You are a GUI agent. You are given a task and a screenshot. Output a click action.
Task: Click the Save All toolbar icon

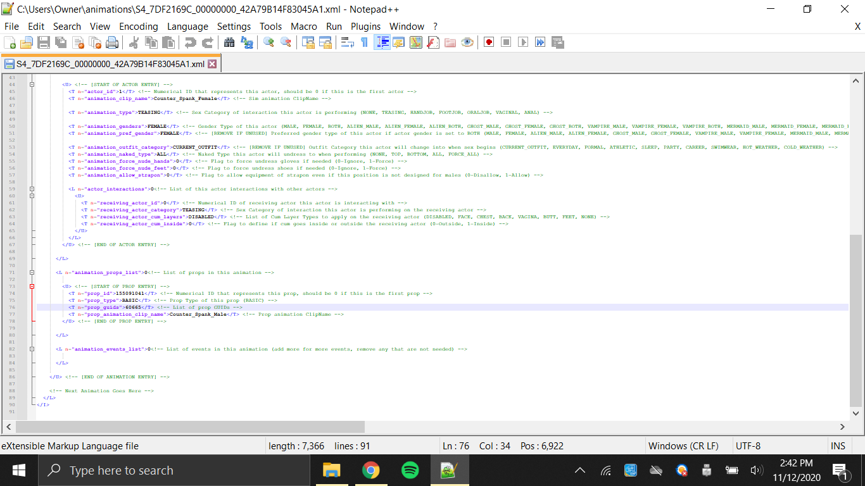click(x=61, y=42)
